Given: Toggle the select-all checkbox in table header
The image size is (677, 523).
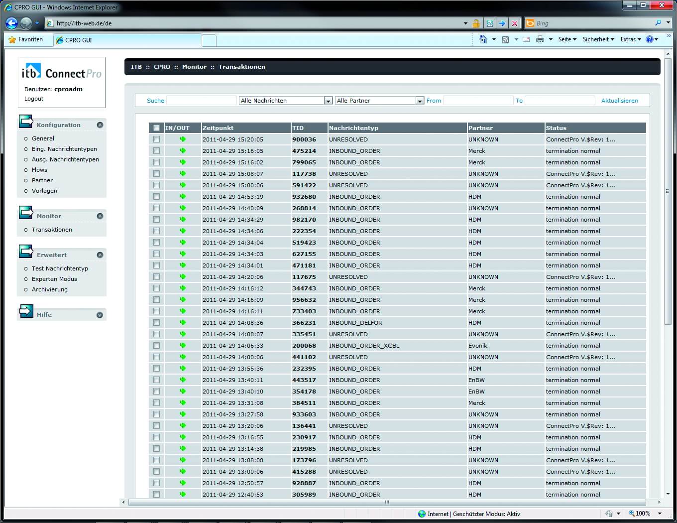Looking at the screenshot, I should 156,128.
